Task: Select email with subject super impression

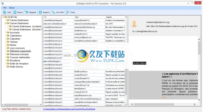Action: (x=84, y=99)
